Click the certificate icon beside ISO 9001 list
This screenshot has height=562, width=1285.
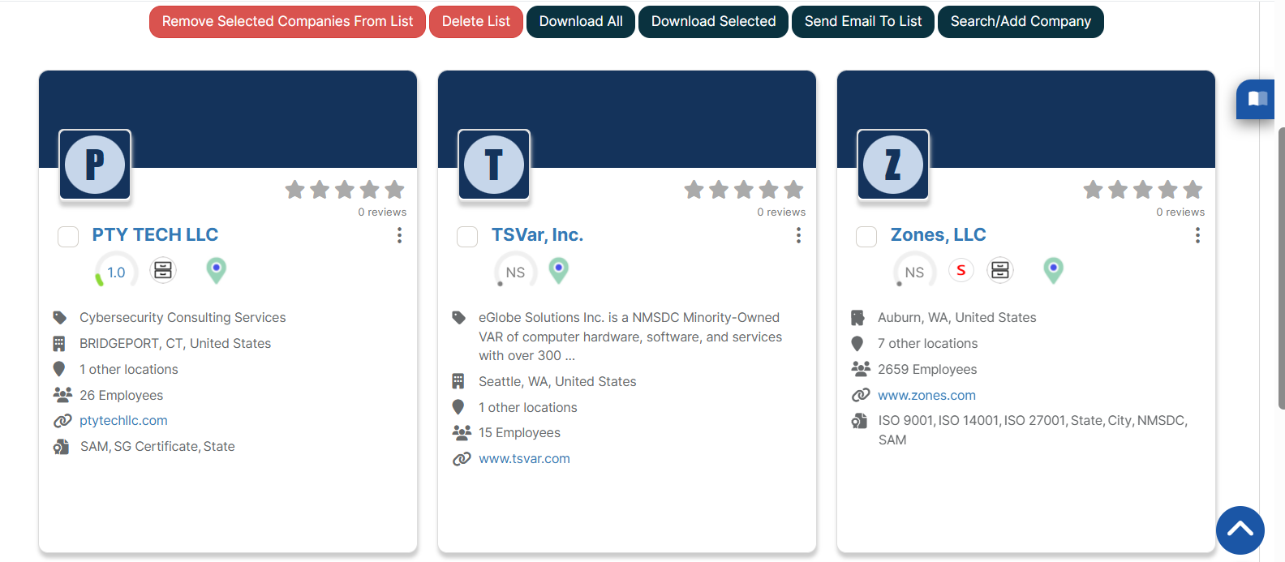tap(859, 421)
